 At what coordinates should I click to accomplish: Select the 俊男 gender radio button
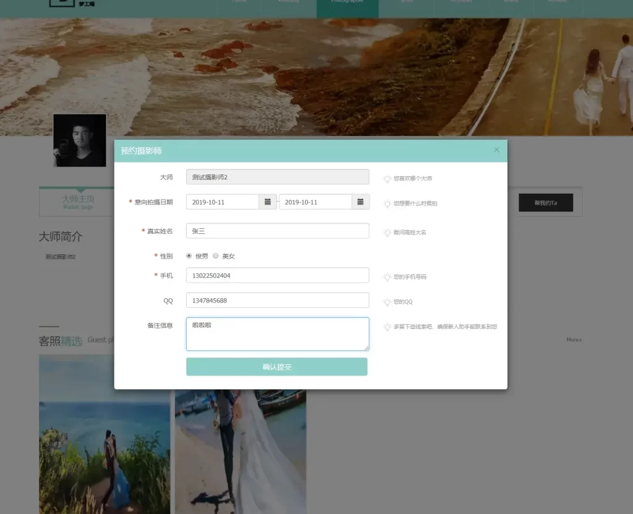[x=189, y=255]
